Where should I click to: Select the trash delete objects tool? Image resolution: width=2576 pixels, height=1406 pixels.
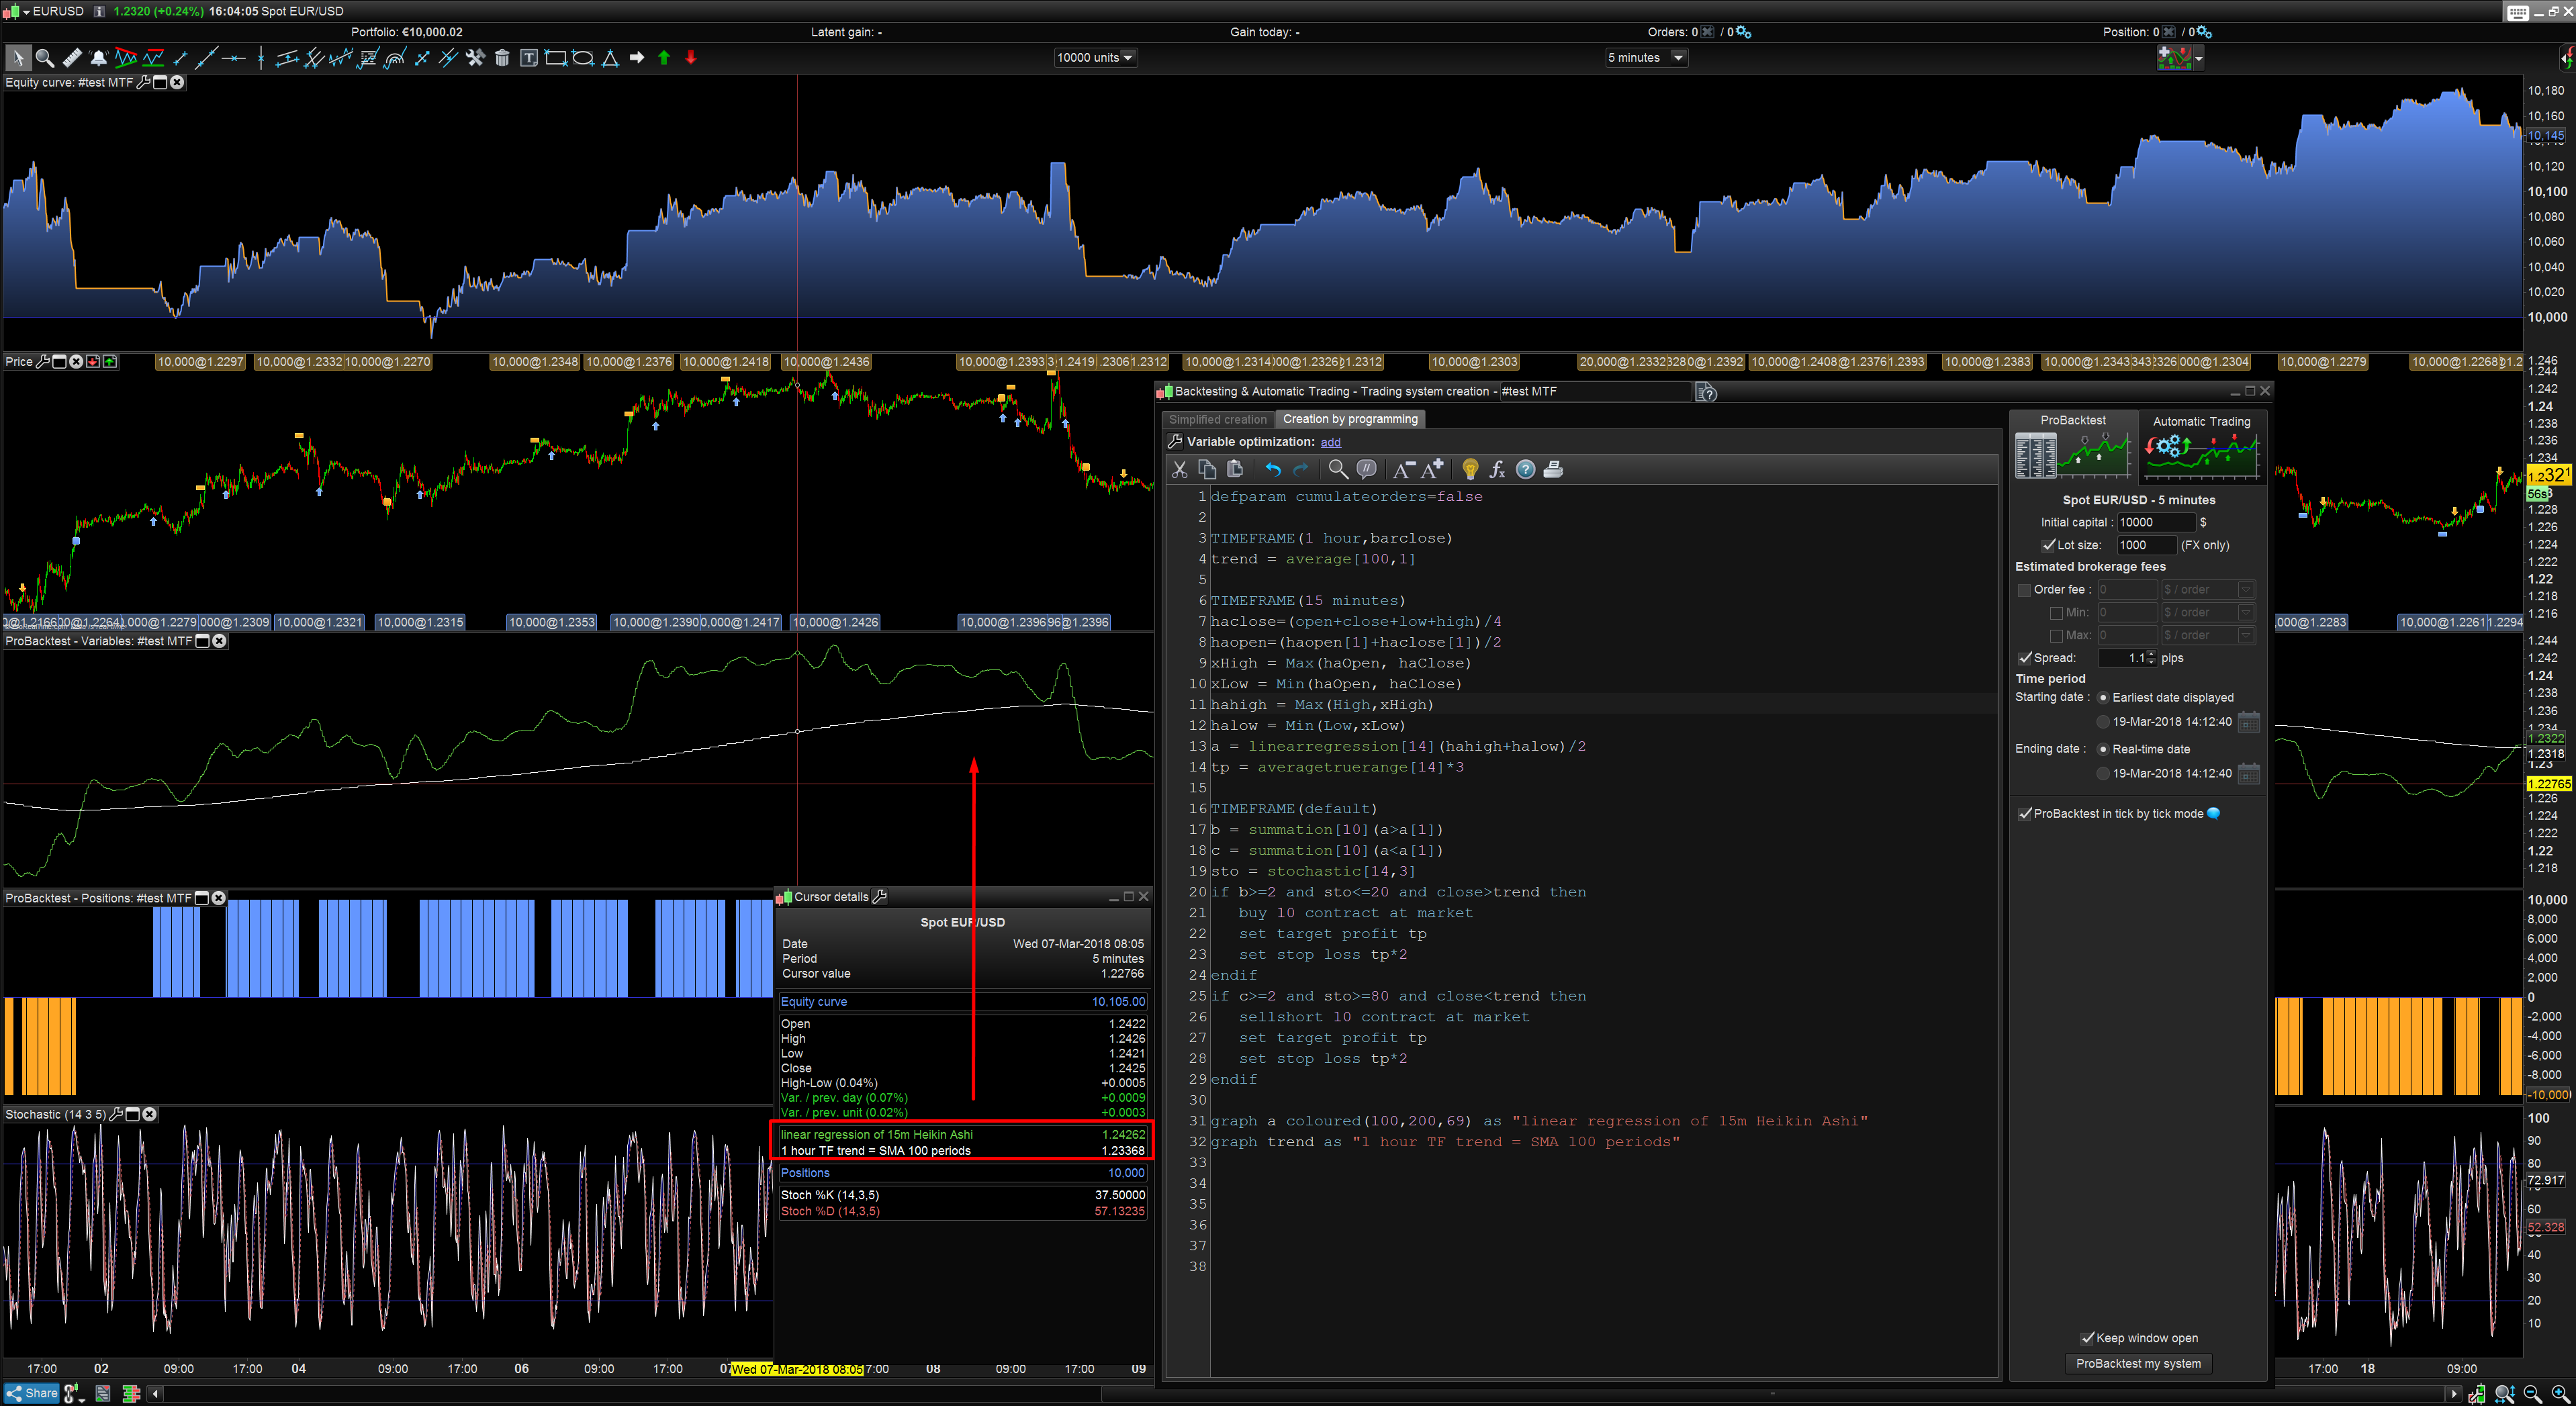click(502, 58)
